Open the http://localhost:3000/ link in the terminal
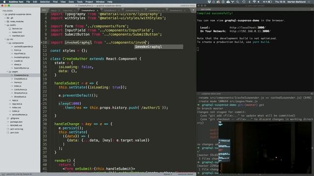Viewport: 314px width, 176px height. (x=247, y=27)
